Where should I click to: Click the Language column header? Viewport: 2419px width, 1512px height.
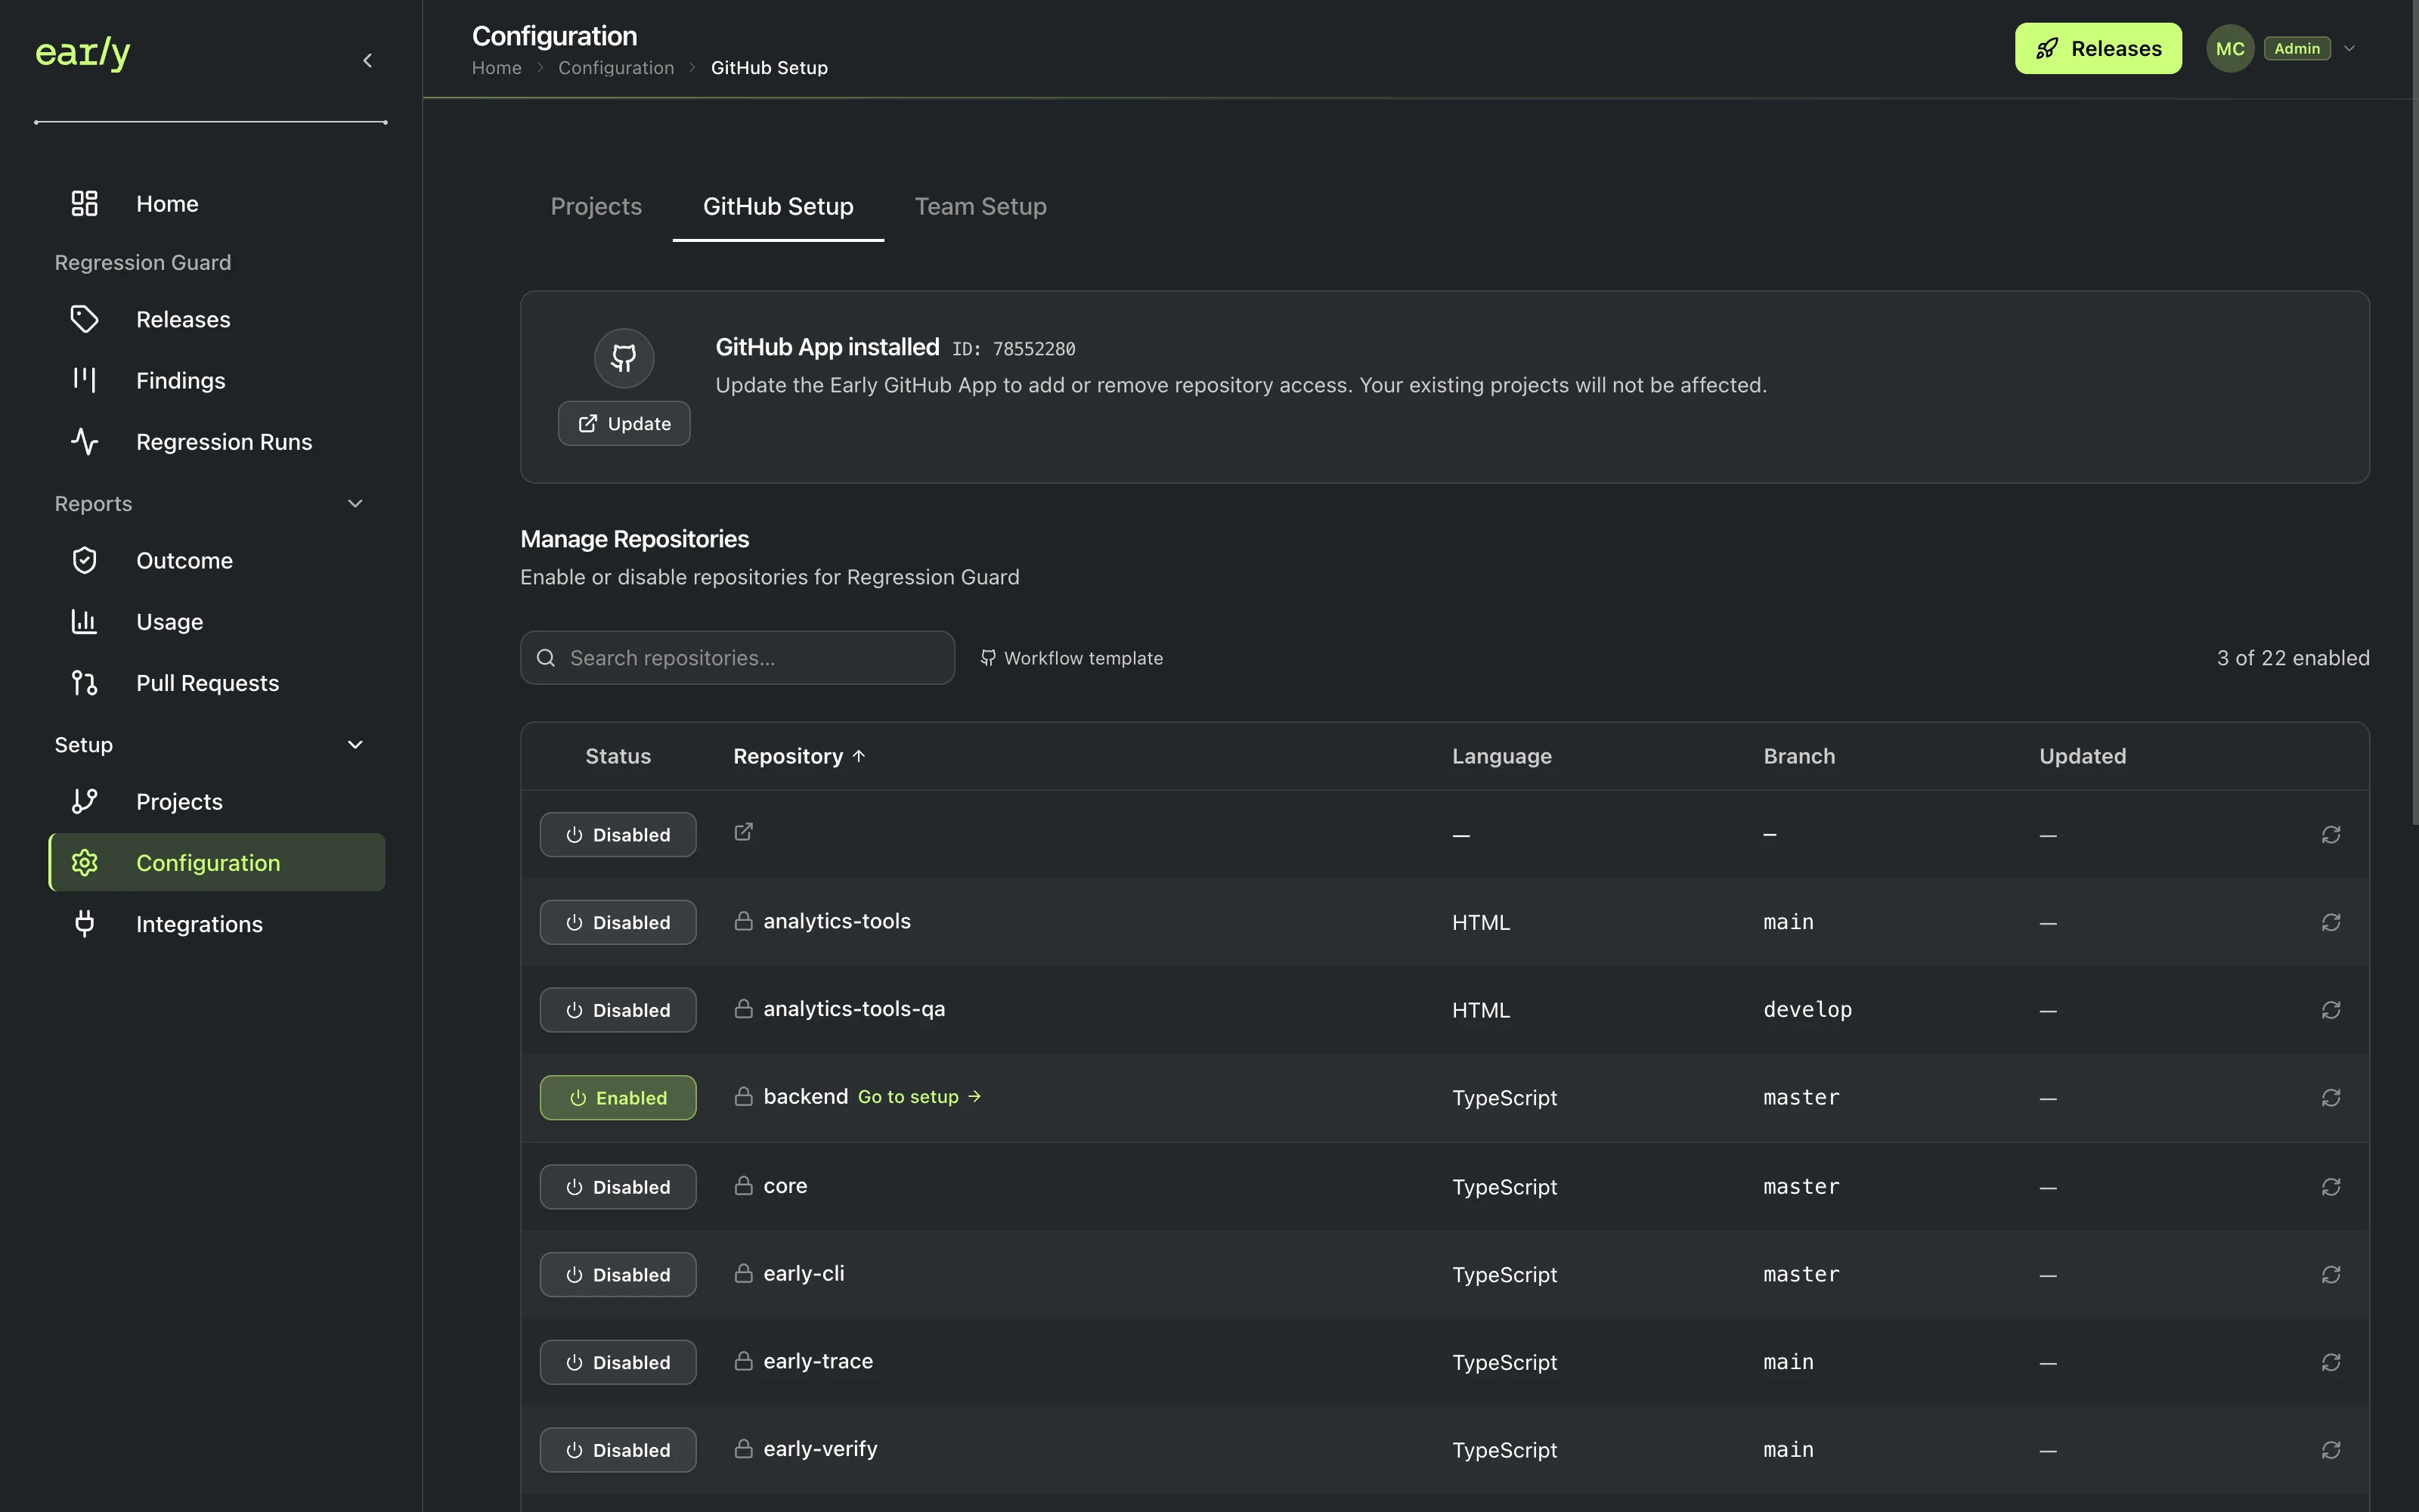click(1501, 757)
